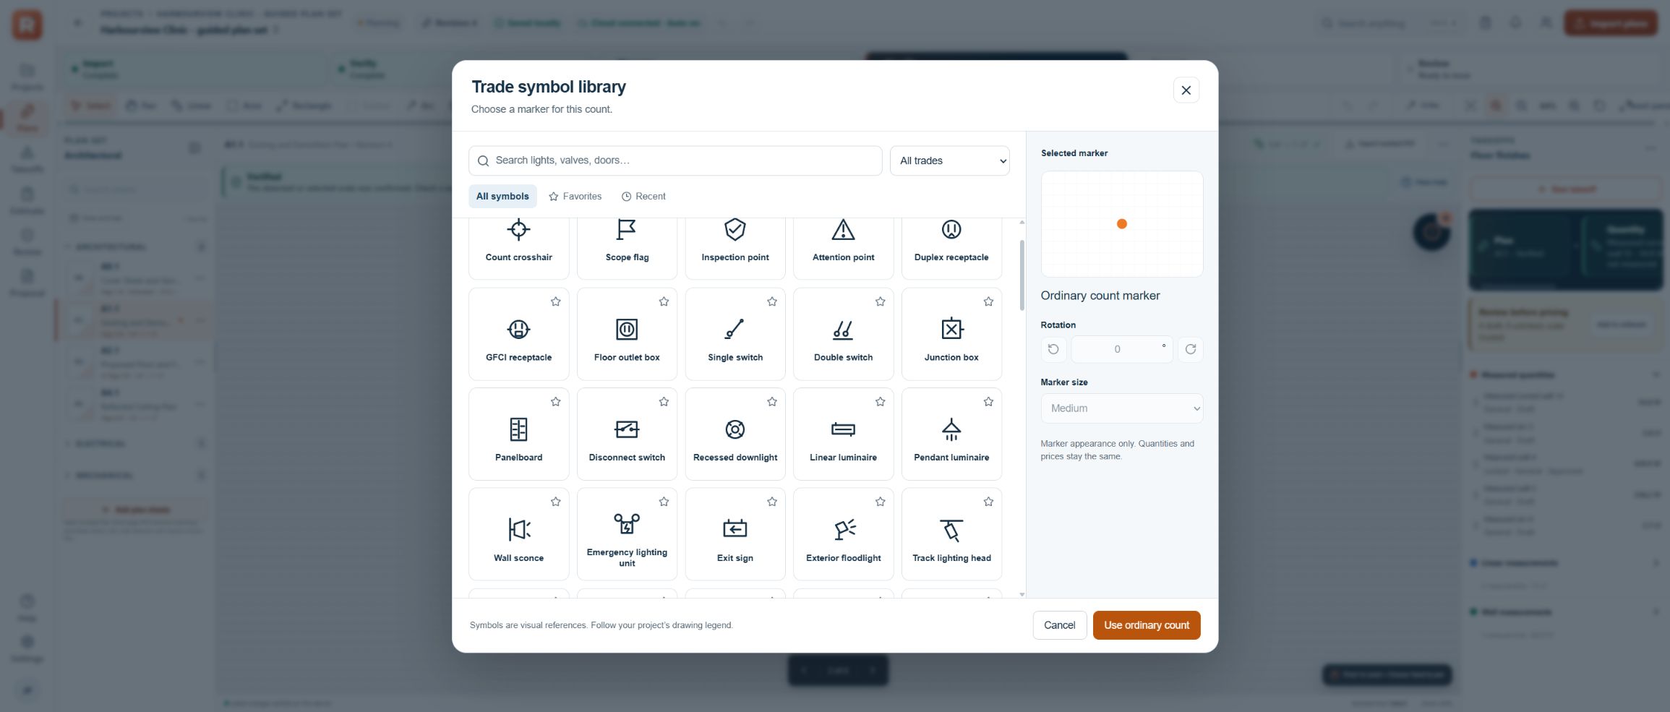Viewport: 1670px width, 712px height.
Task: Select the GFCI receptacle symbol
Action: point(518,335)
